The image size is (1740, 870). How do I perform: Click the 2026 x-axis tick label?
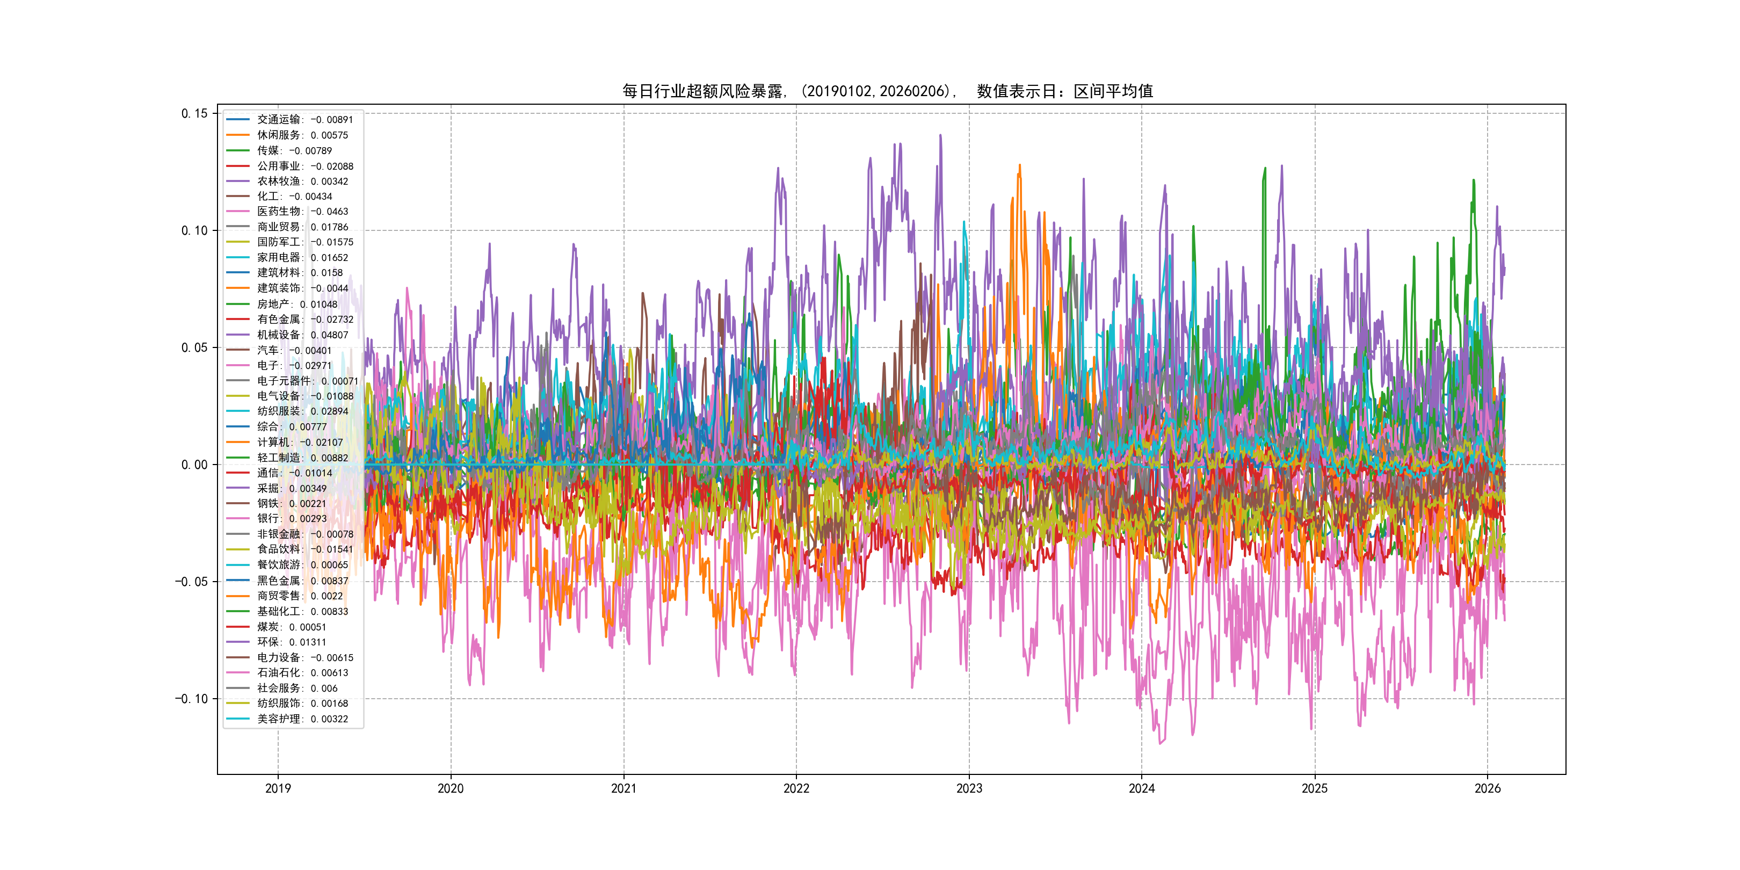coord(1488,788)
